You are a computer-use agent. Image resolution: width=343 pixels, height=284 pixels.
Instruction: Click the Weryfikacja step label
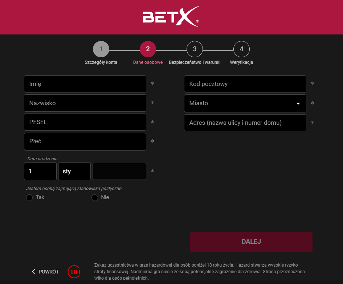click(x=241, y=62)
